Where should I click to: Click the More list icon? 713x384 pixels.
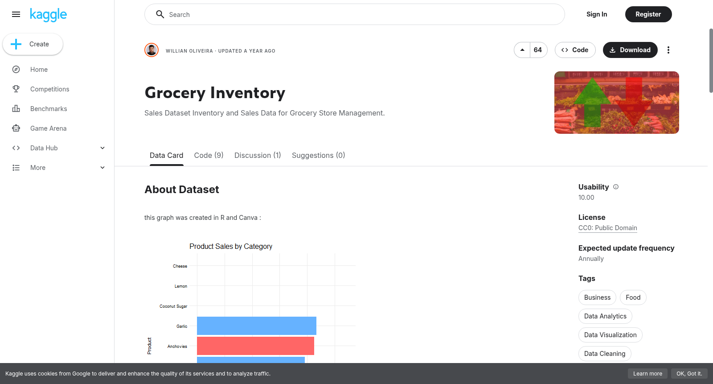(x=16, y=168)
